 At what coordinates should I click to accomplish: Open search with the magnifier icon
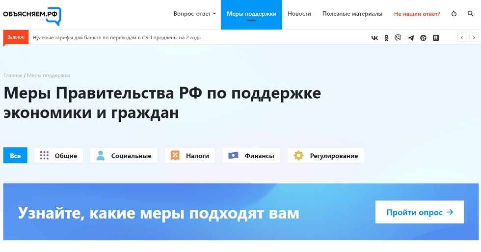click(x=470, y=14)
